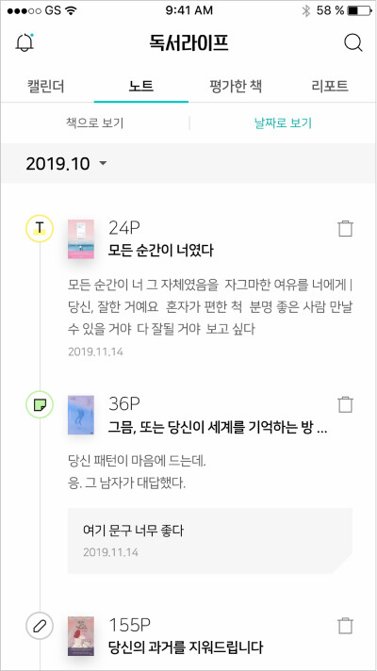Tap the green sticky note marker icon
This screenshot has height=671, width=377.
(40, 404)
